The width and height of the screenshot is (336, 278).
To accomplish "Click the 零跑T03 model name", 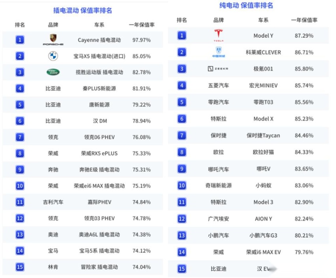I will pyautogui.click(x=263, y=102).
